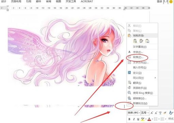Viewport: 174px width, 123px height.
Task: Switch to the 设计 ribbon tab
Action: (4, 1)
